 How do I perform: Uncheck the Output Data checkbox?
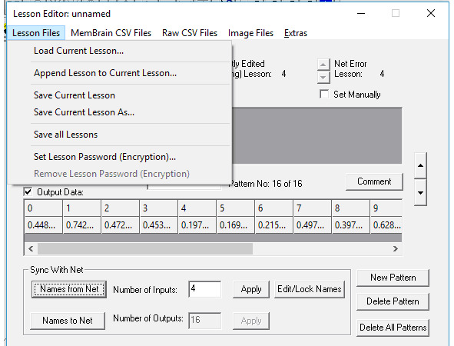click(28, 191)
